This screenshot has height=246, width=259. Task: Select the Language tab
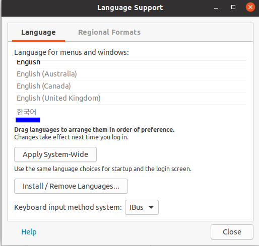[38, 32]
